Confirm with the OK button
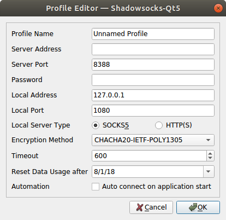 [198, 207]
